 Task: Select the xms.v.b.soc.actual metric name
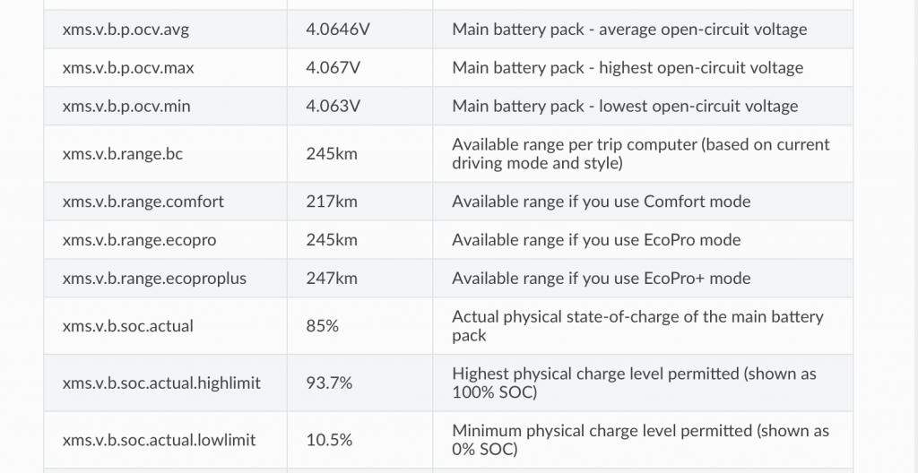pos(128,326)
